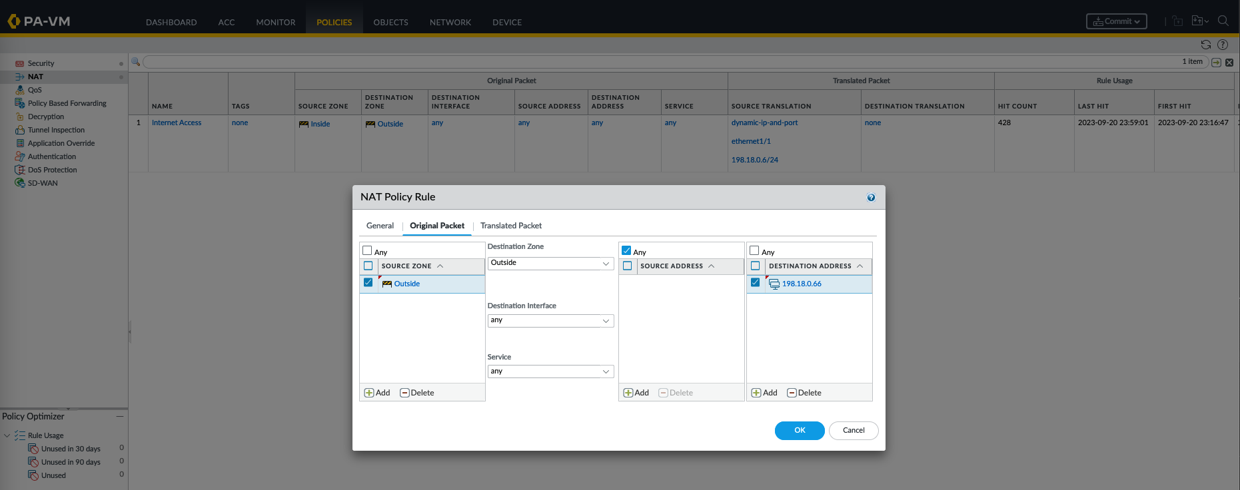1240x490 pixels.
Task: Click the refresh icon above the rule table
Action: click(x=1205, y=45)
